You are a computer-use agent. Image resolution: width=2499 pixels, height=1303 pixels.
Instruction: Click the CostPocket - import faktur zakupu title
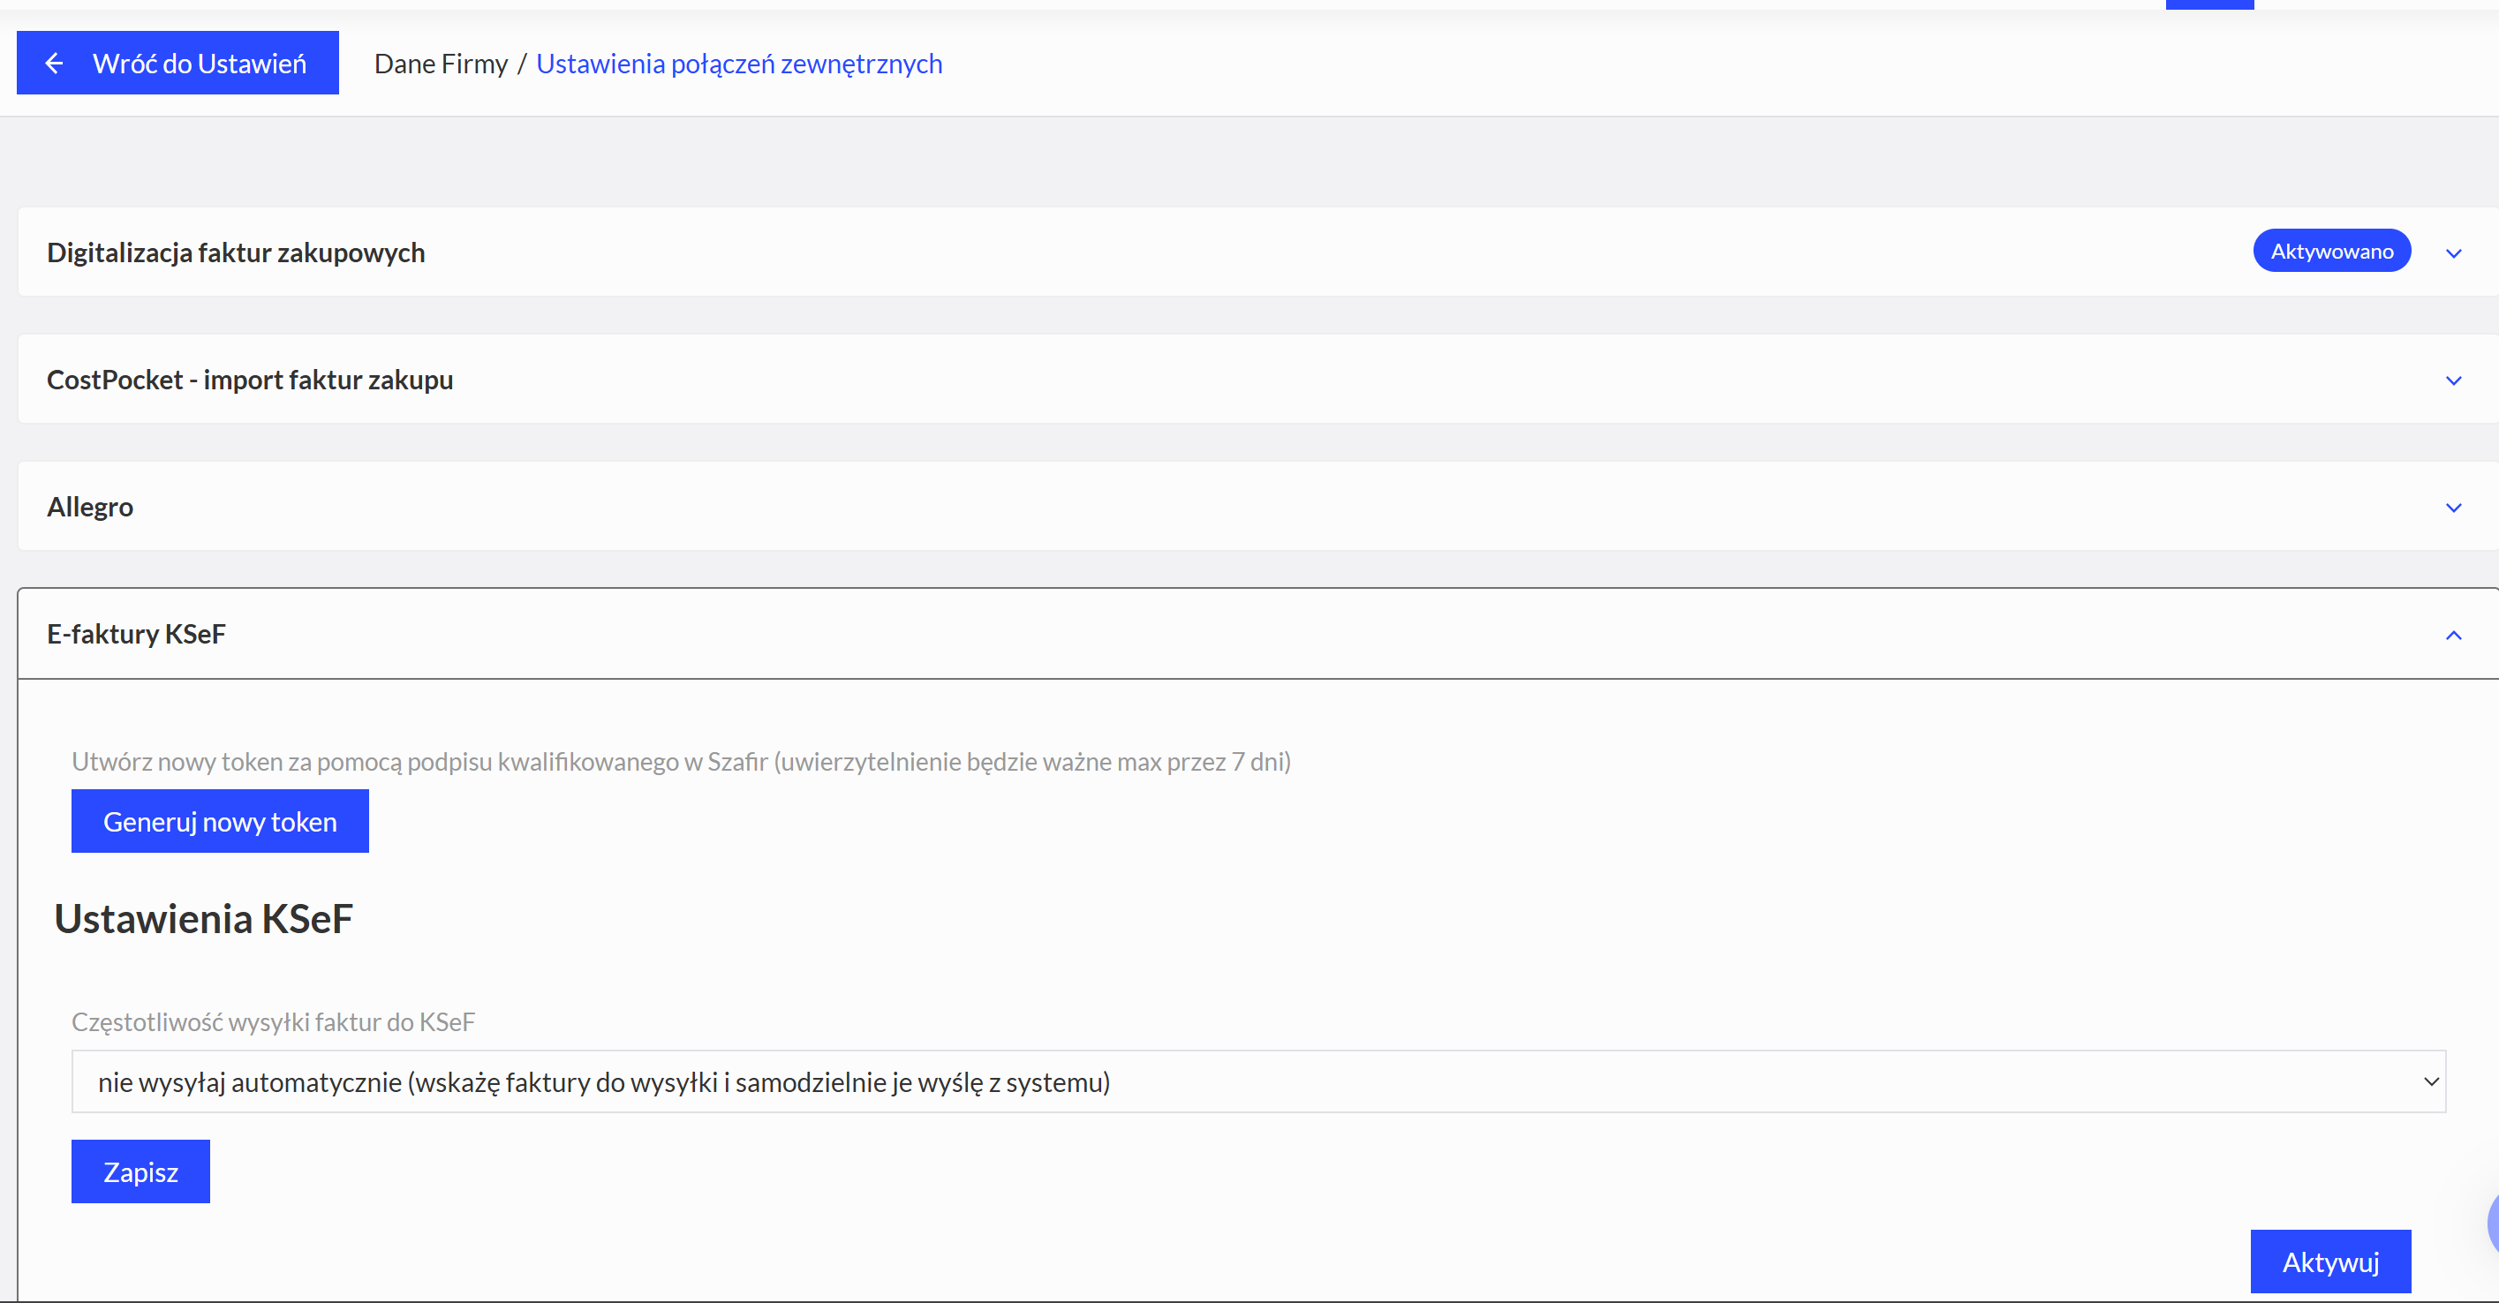pyautogui.click(x=250, y=379)
